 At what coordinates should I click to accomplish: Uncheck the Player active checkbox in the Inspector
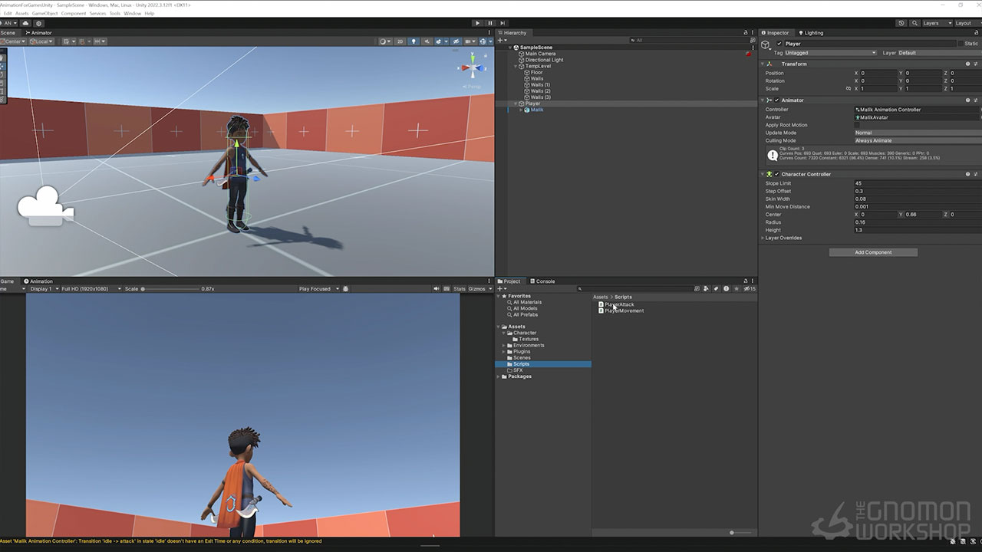779,44
